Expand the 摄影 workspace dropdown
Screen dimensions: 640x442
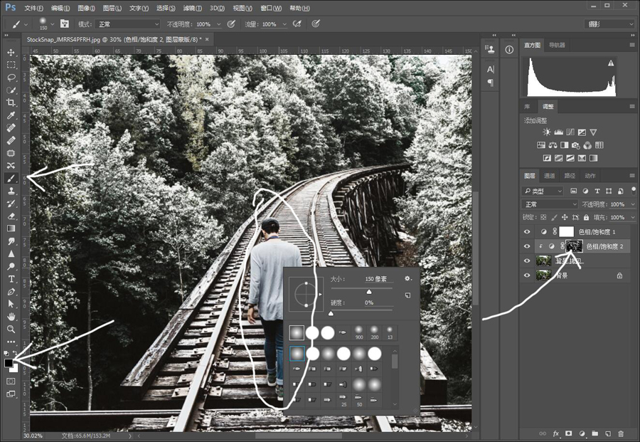pos(609,24)
